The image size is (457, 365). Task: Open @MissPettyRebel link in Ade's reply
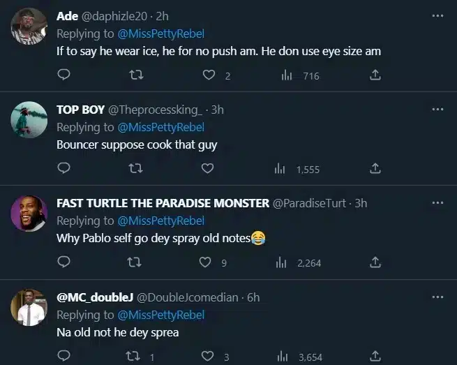[x=160, y=33]
